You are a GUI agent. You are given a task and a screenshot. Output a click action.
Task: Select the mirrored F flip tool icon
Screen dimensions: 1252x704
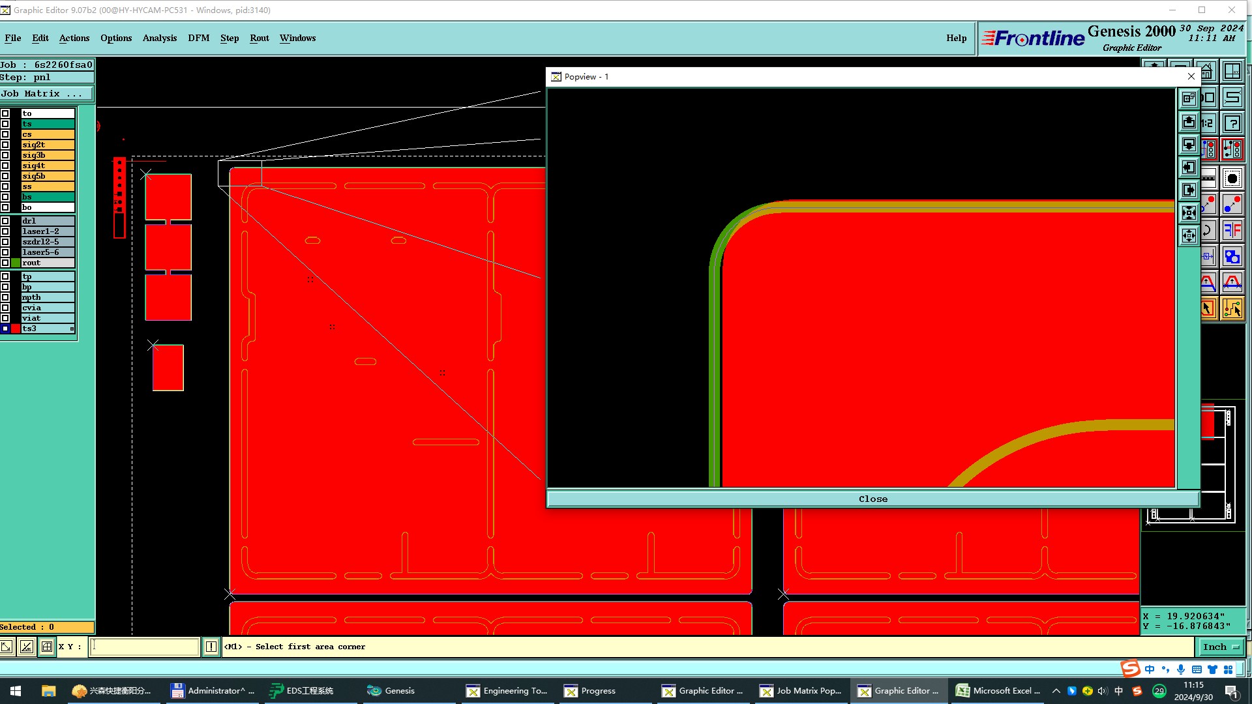point(1232,230)
